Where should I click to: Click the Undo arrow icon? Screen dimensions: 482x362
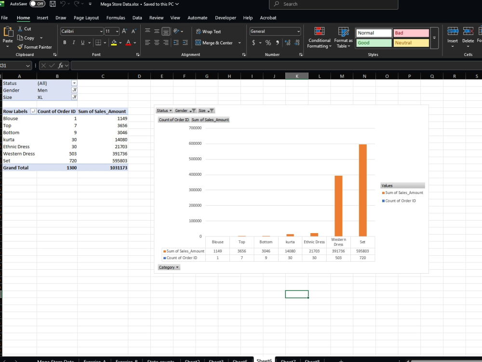63,4
